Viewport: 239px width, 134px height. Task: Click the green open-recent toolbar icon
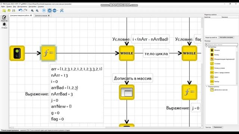click(9, 10)
